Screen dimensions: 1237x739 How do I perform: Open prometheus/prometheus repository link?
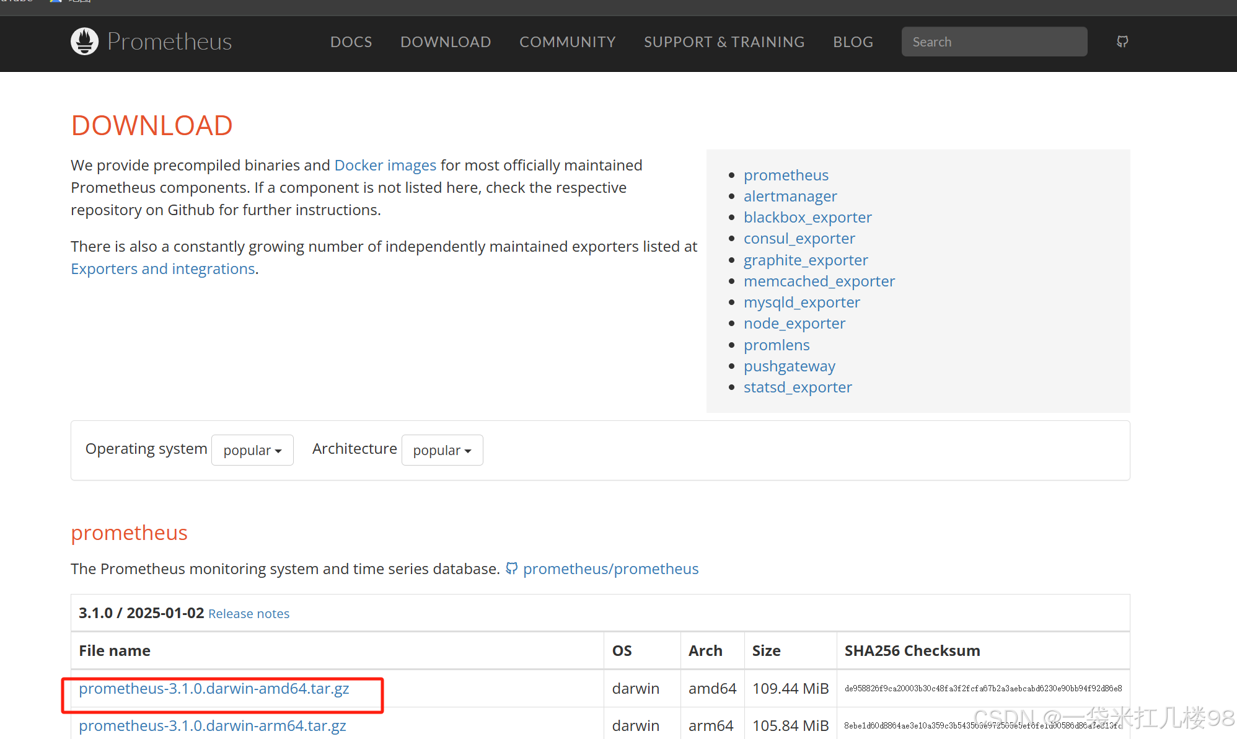[610, 569]
